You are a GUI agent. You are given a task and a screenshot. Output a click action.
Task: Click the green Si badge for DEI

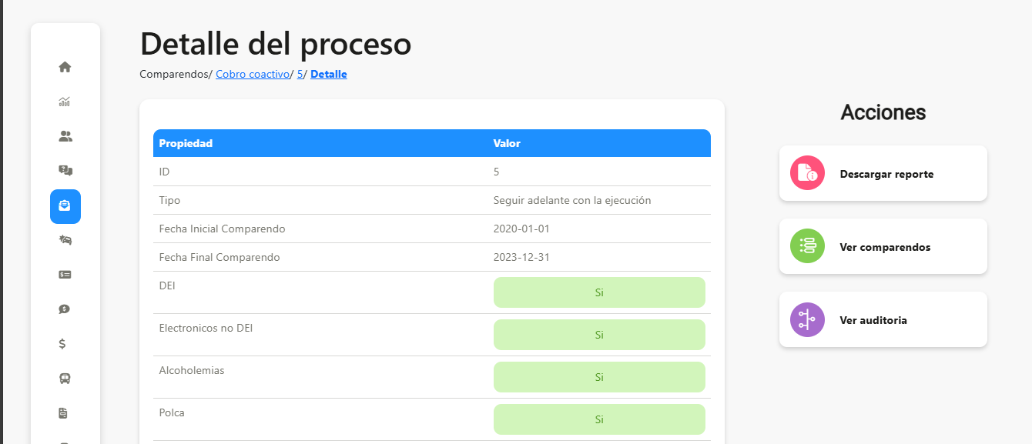point(599,292)
